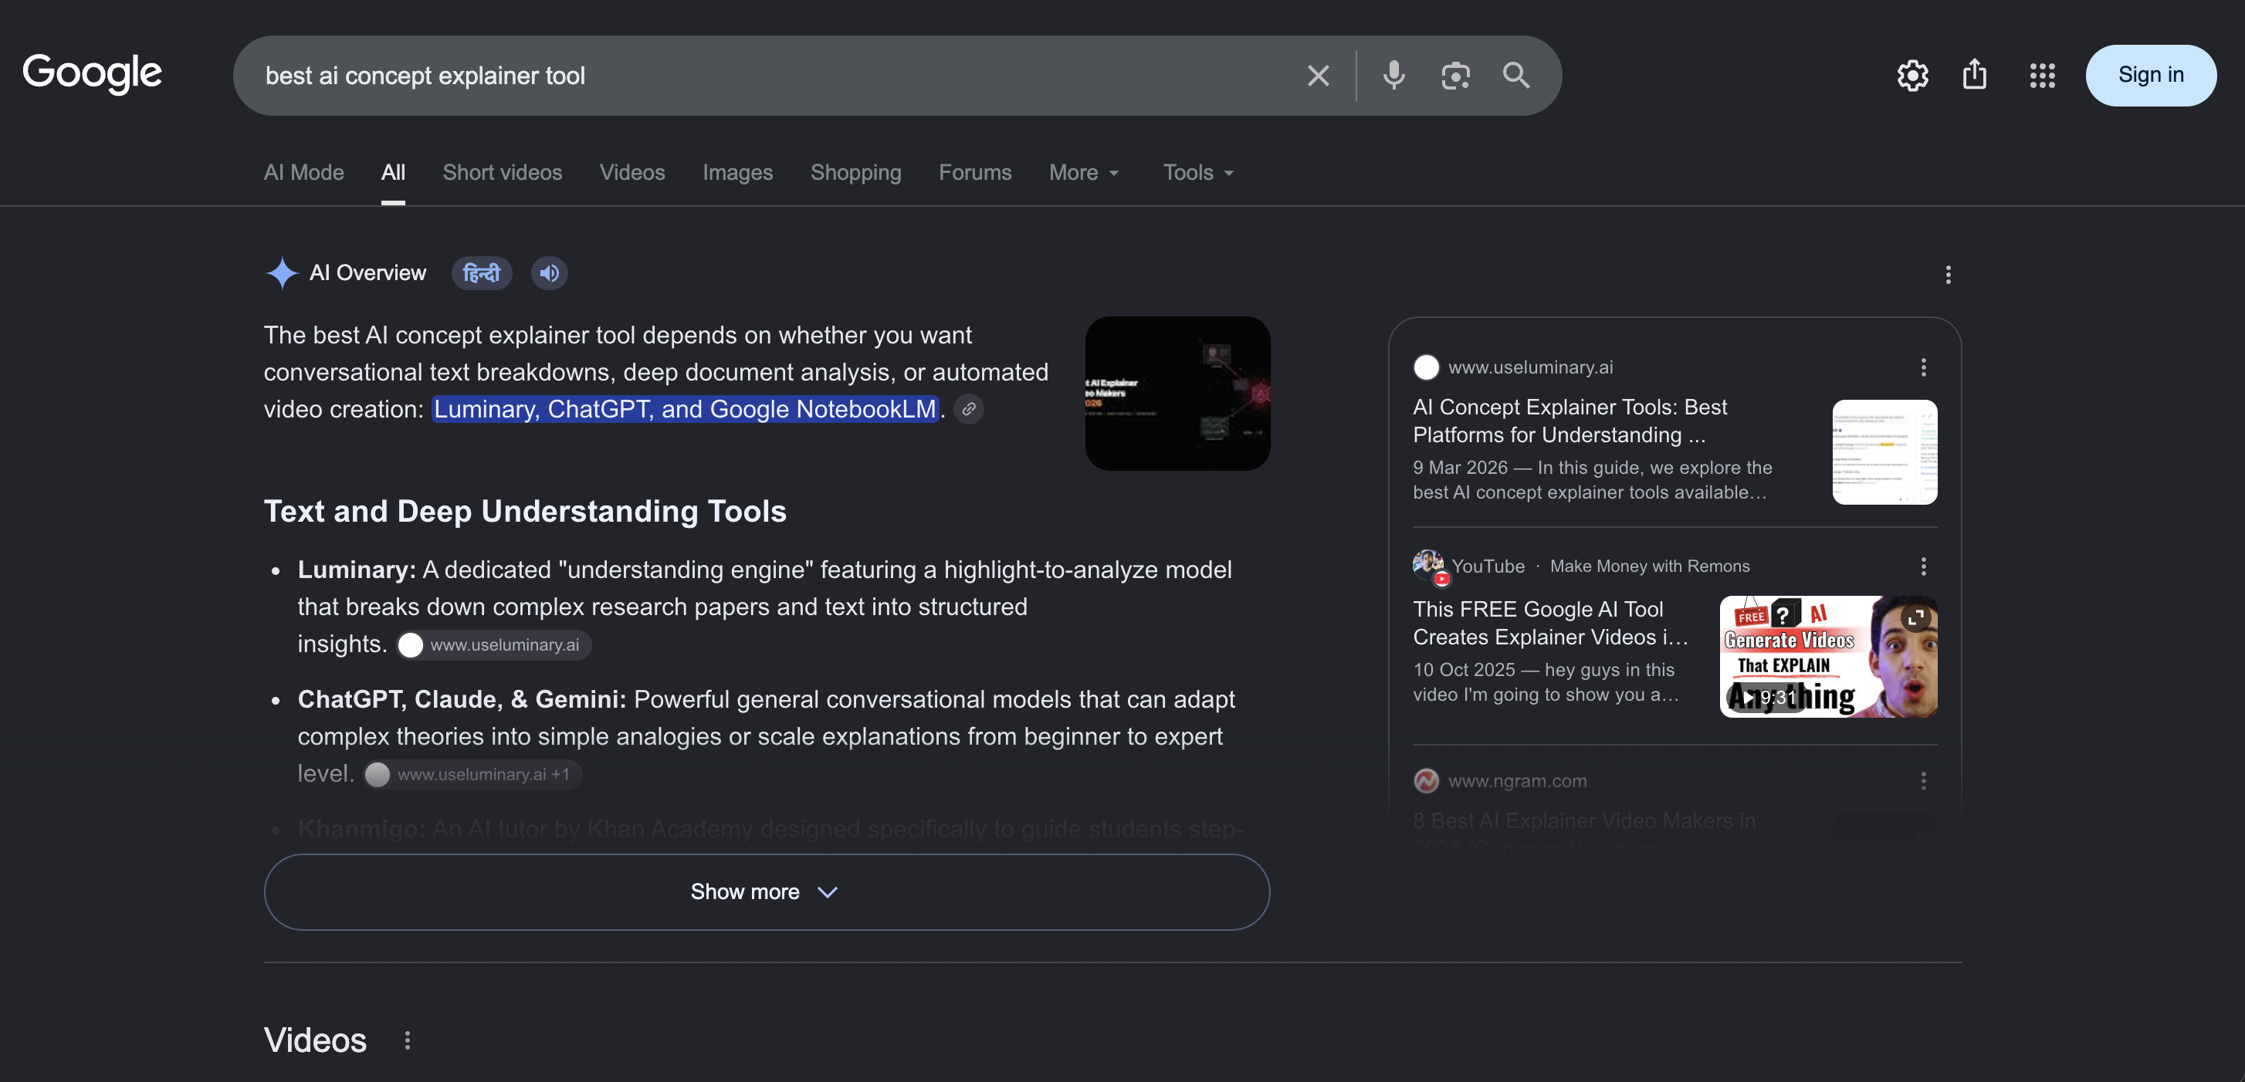Screen dimensions: 2245x1082
Task: Click the YouTube channel avatar icon
Action: 1428,566
